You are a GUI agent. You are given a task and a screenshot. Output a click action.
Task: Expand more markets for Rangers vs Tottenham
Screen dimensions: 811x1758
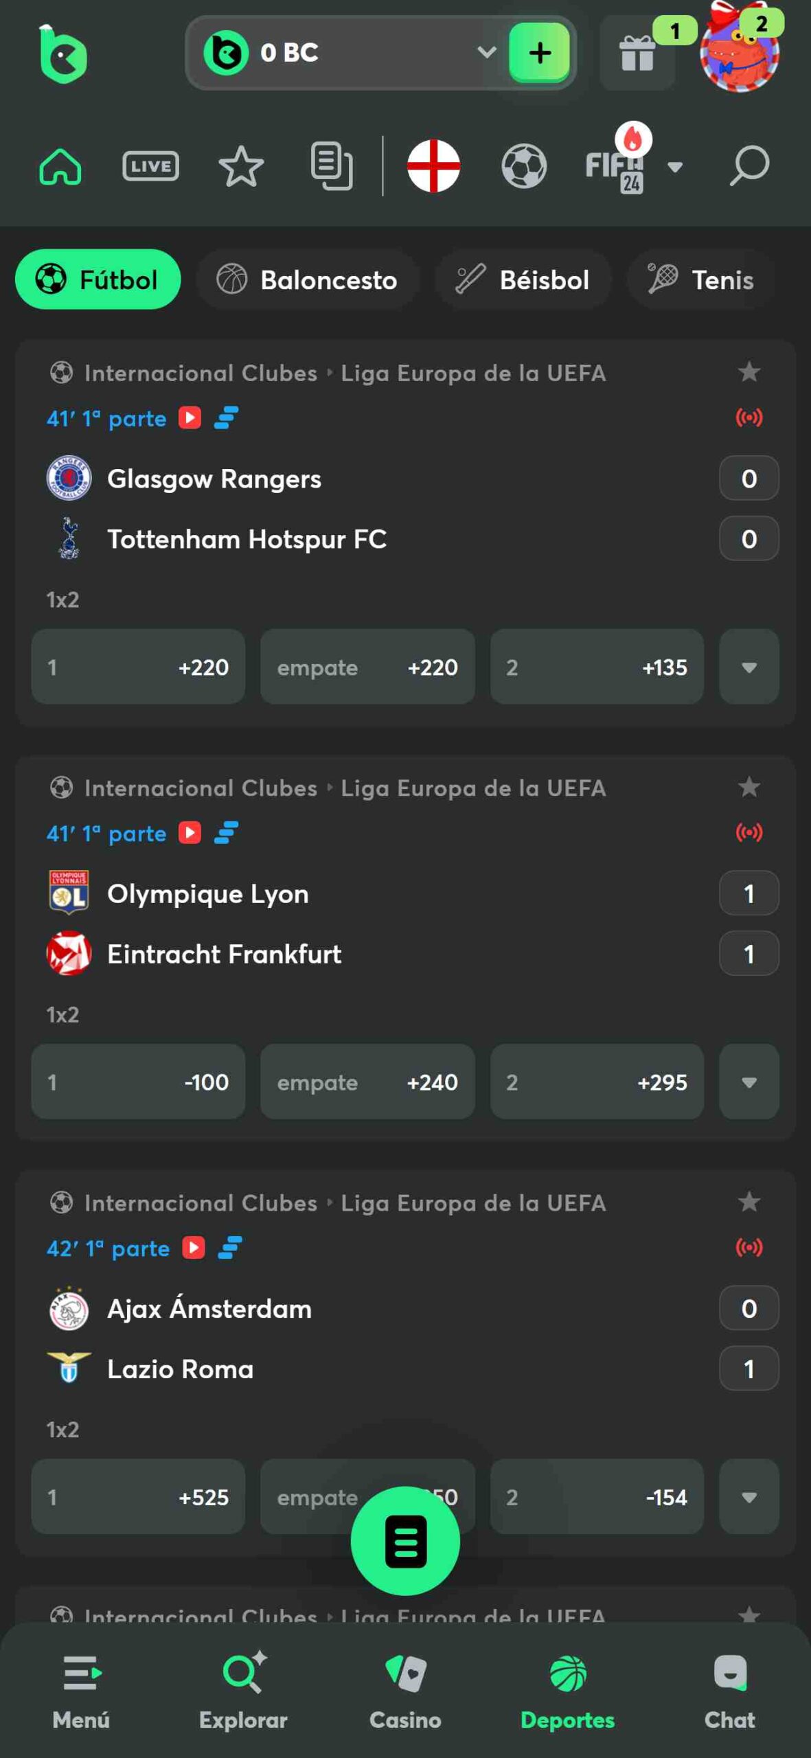(x=749, y=667)
